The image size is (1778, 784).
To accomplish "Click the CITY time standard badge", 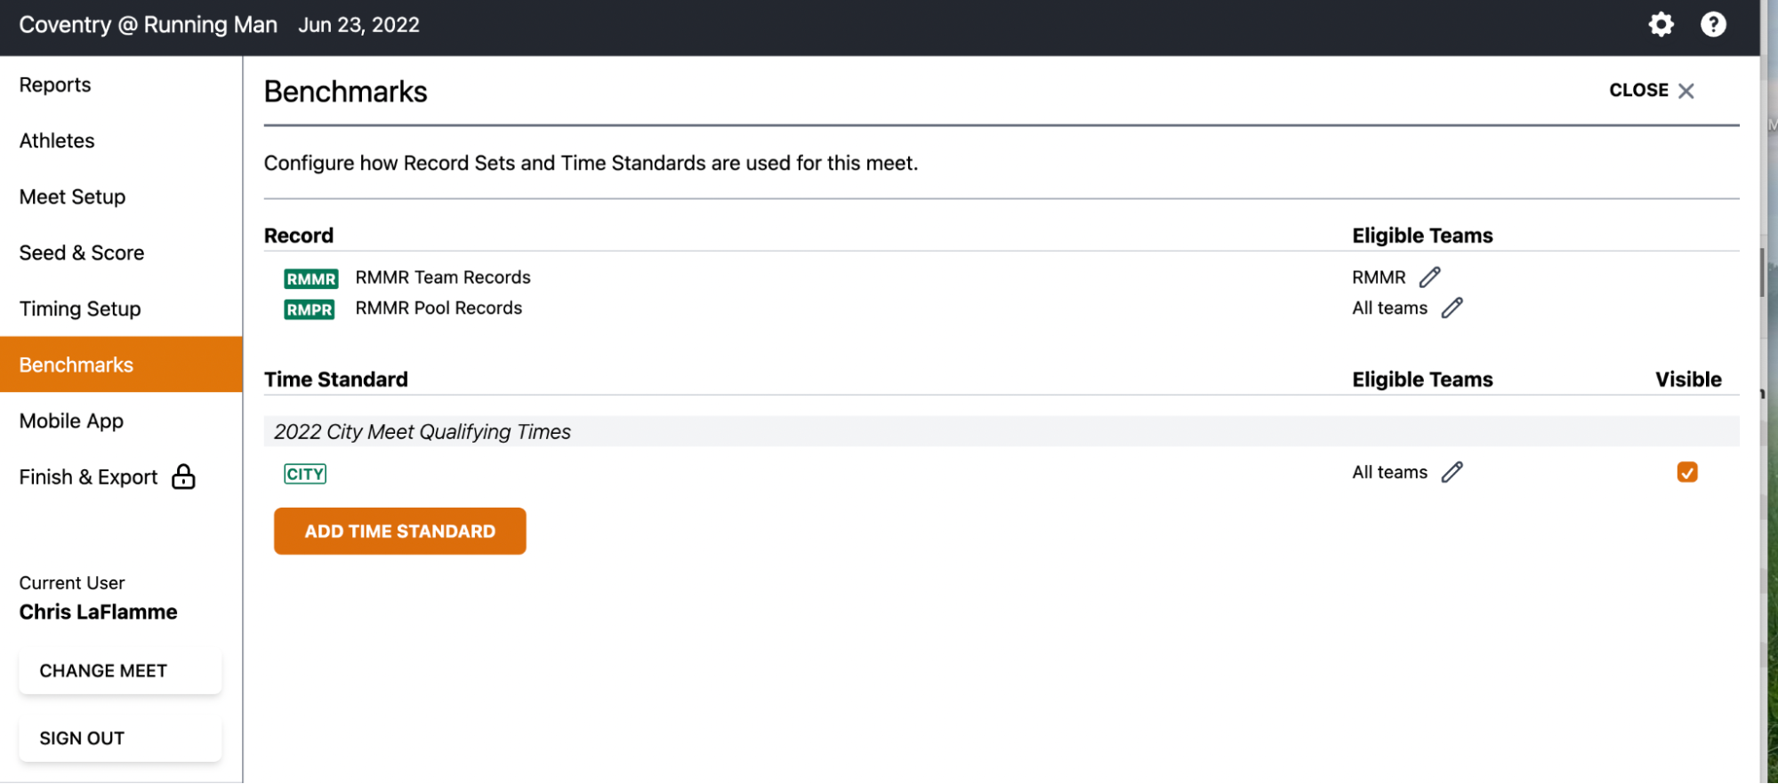I will tap(305, 474).
